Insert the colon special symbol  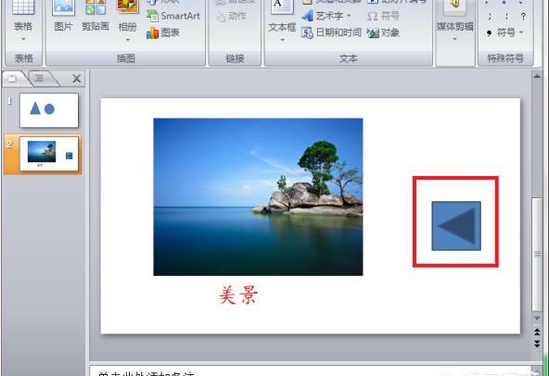(506, 16)
